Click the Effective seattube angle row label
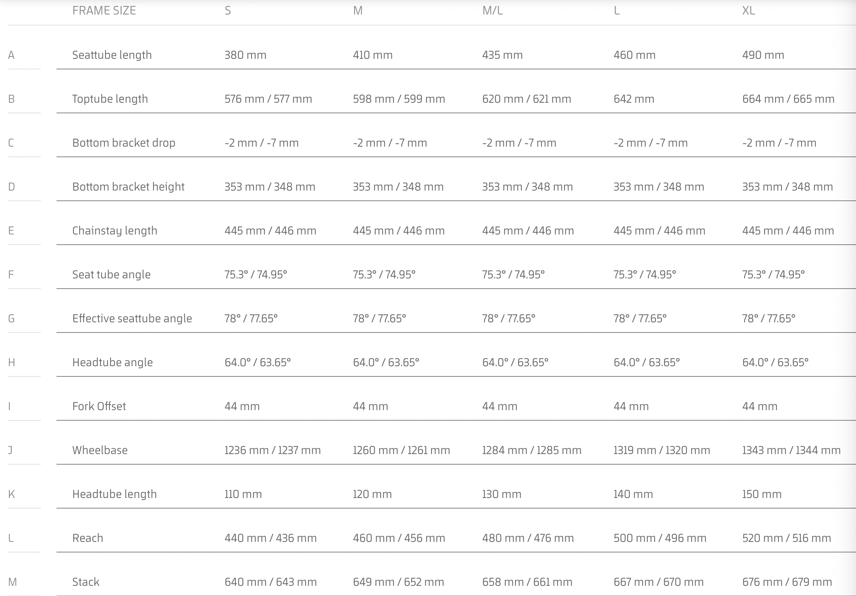This screenshot has height=596, width=856. pos(132,318)
